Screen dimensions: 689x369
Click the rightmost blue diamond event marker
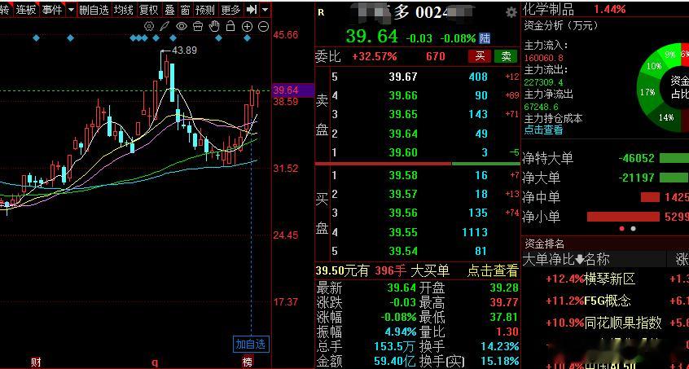[x=248, y=38]
